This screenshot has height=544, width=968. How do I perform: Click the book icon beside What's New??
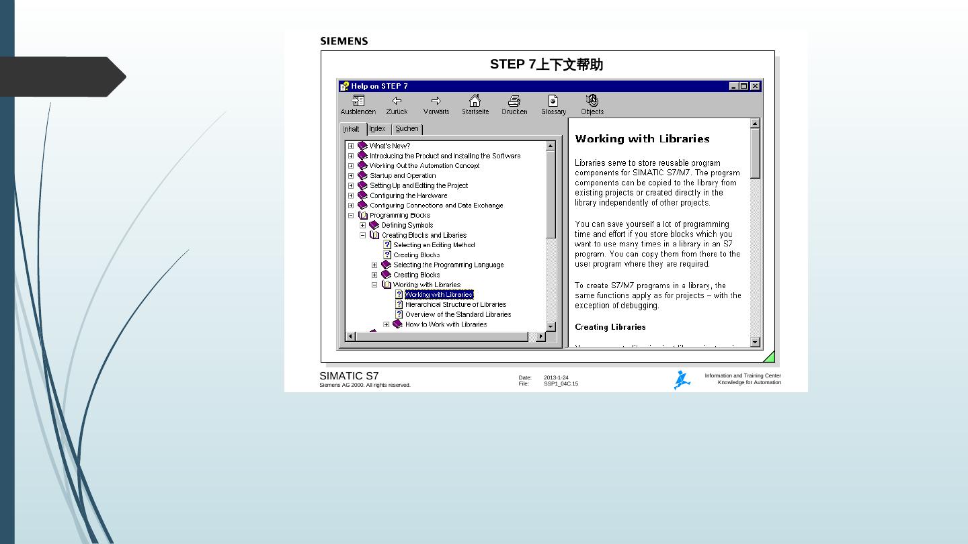coord(363,146)
